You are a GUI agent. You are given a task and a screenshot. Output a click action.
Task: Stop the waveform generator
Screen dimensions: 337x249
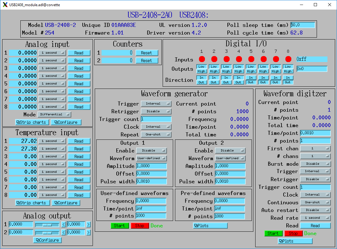coord(140,226)
